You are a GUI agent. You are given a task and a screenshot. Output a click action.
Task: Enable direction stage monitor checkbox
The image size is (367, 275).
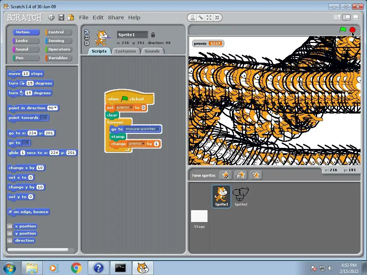pyautogui.click(x=10, y=240)
